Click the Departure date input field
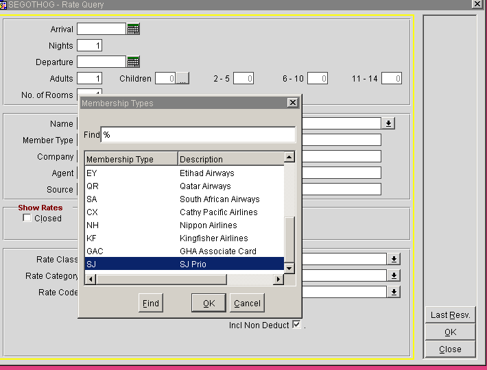This screenshot has height=370, width=487. coord(102,62)
